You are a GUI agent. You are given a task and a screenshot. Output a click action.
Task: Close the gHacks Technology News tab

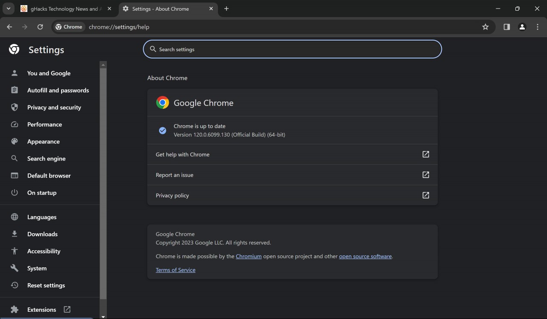click(x=109, y=9)
